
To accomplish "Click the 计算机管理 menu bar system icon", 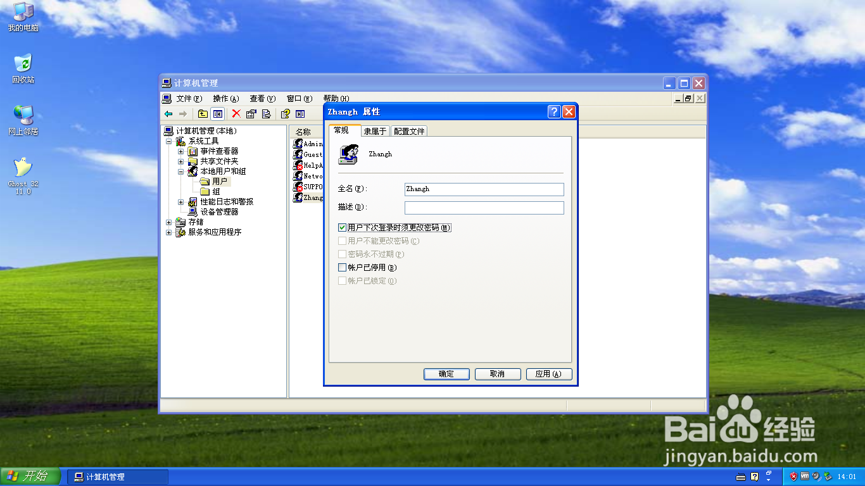I will pos(167,99).
